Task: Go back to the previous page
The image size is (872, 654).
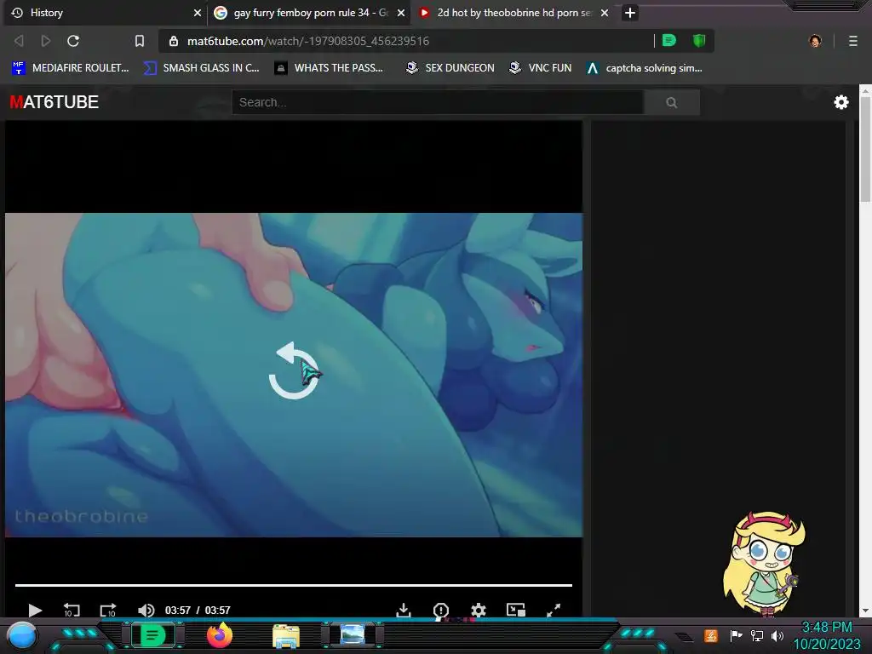Action: (19, 41)
